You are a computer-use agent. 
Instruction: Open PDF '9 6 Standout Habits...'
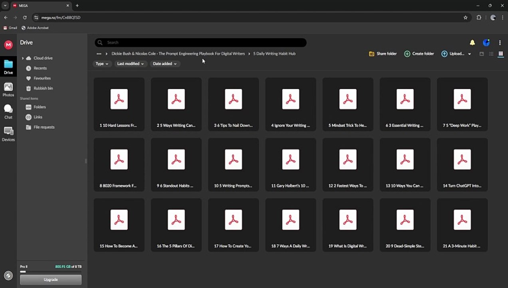pos(176,164)
